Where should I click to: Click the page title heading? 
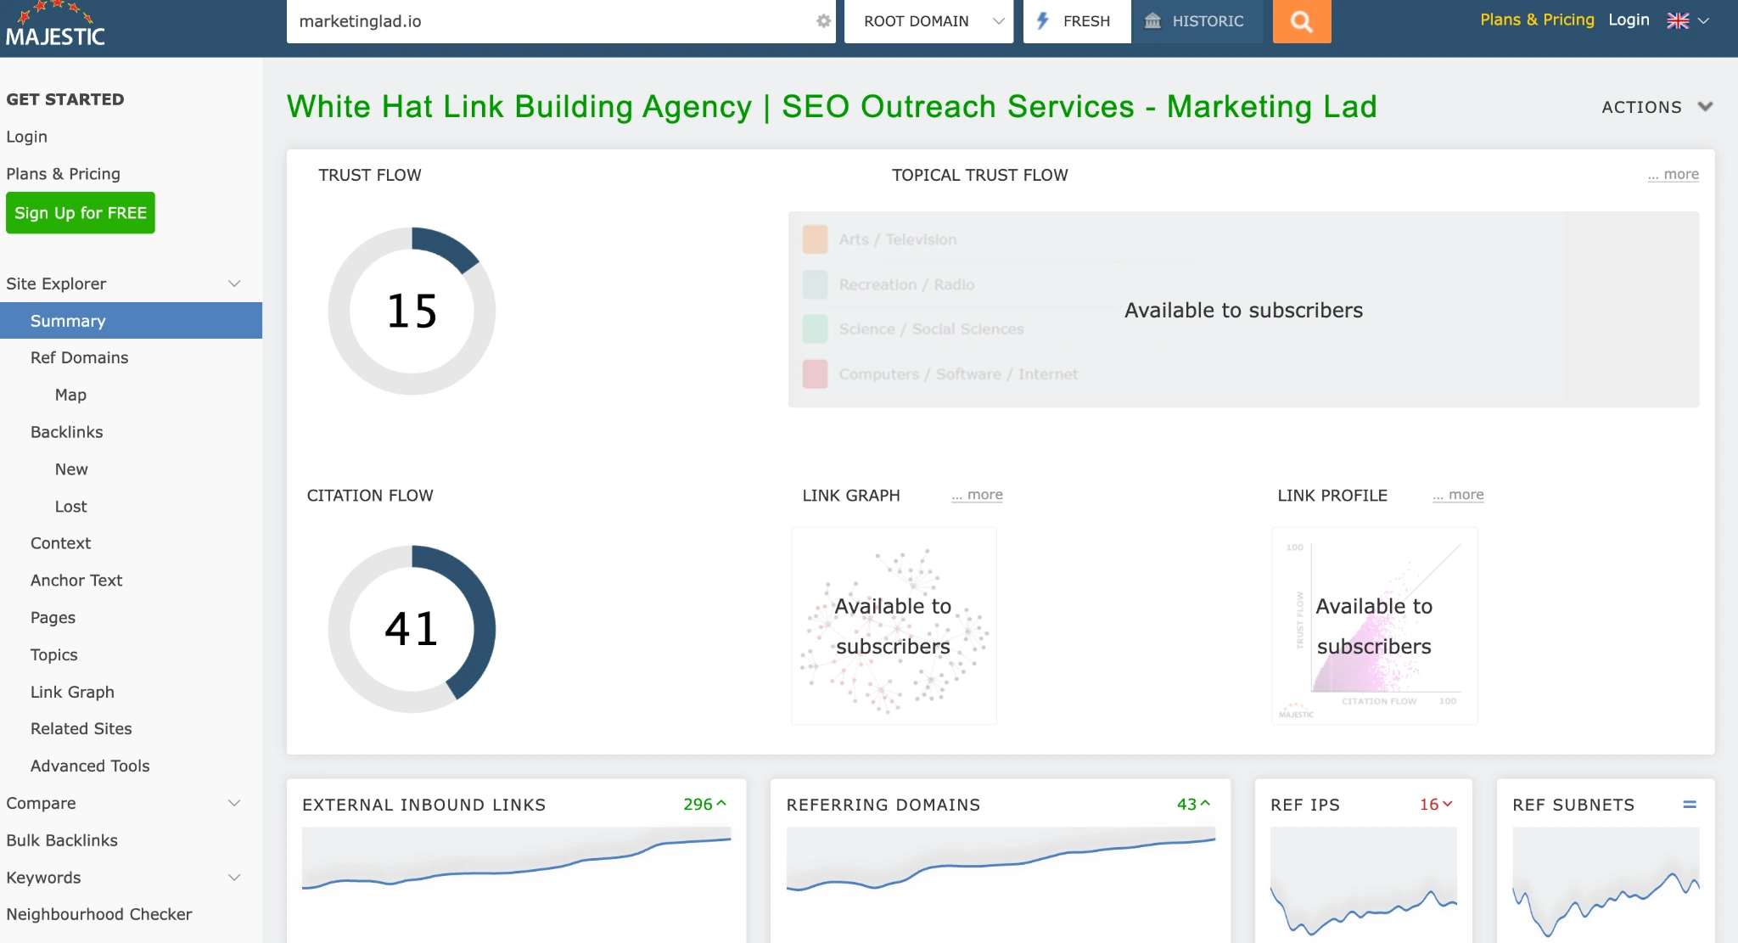[x=832, y=107]
